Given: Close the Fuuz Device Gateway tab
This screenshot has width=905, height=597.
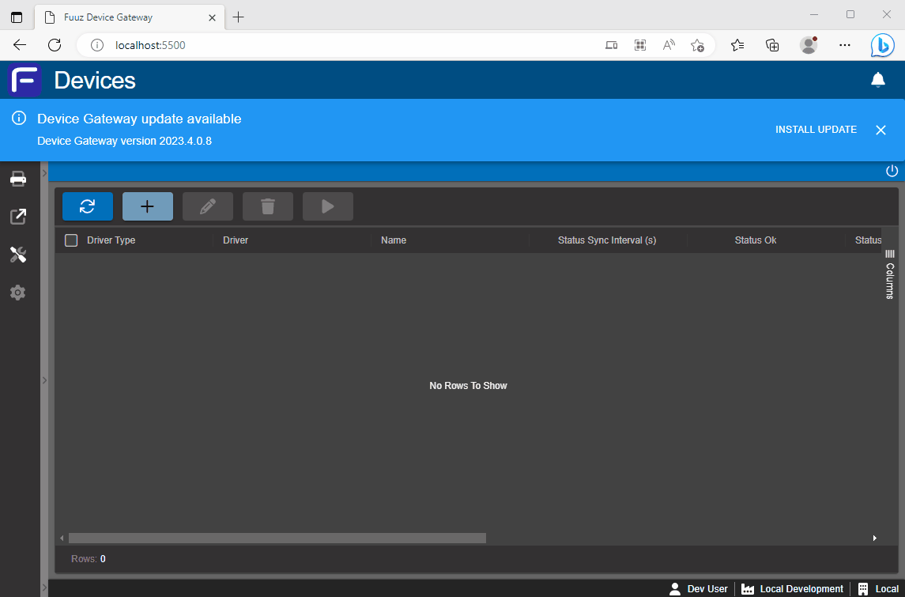Looking at the screenshot, I should pos(212,17).
